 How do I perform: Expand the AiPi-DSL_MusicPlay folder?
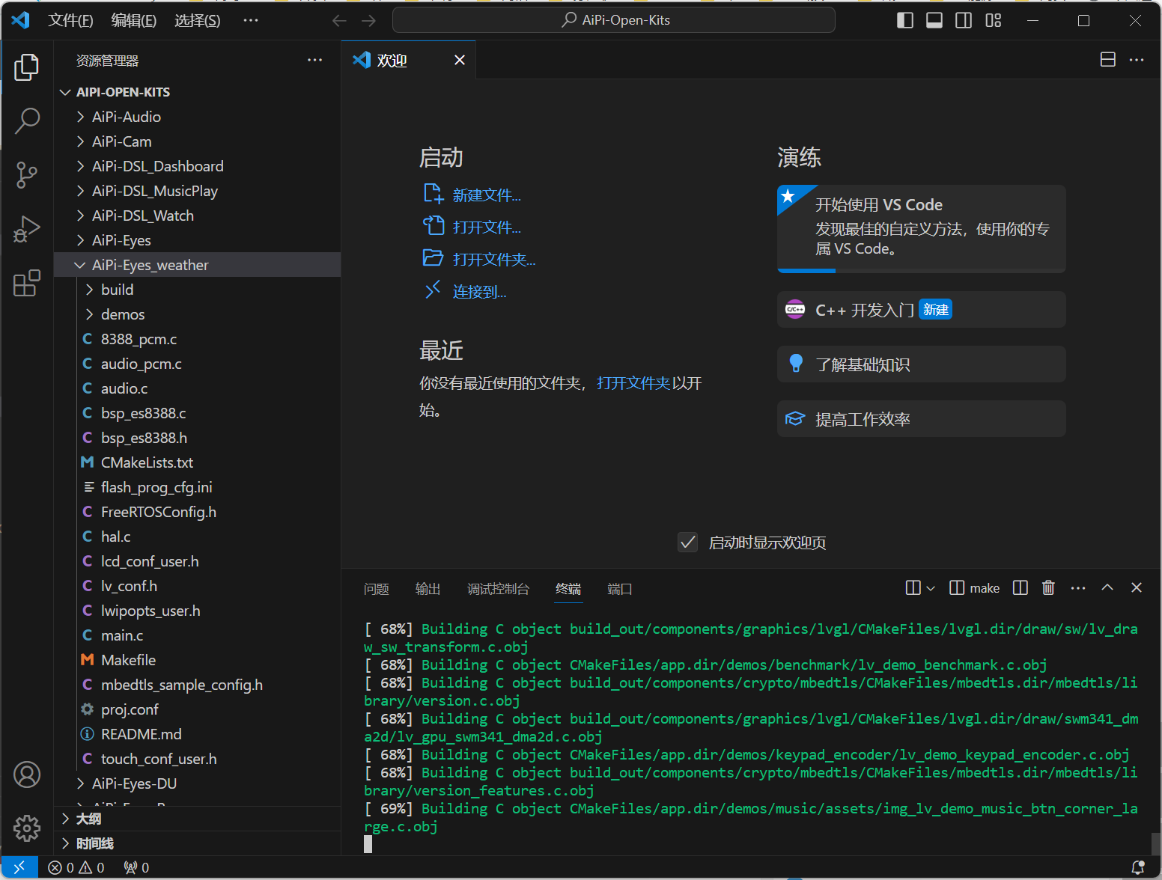pyautogui.click(x=198, y=191)
